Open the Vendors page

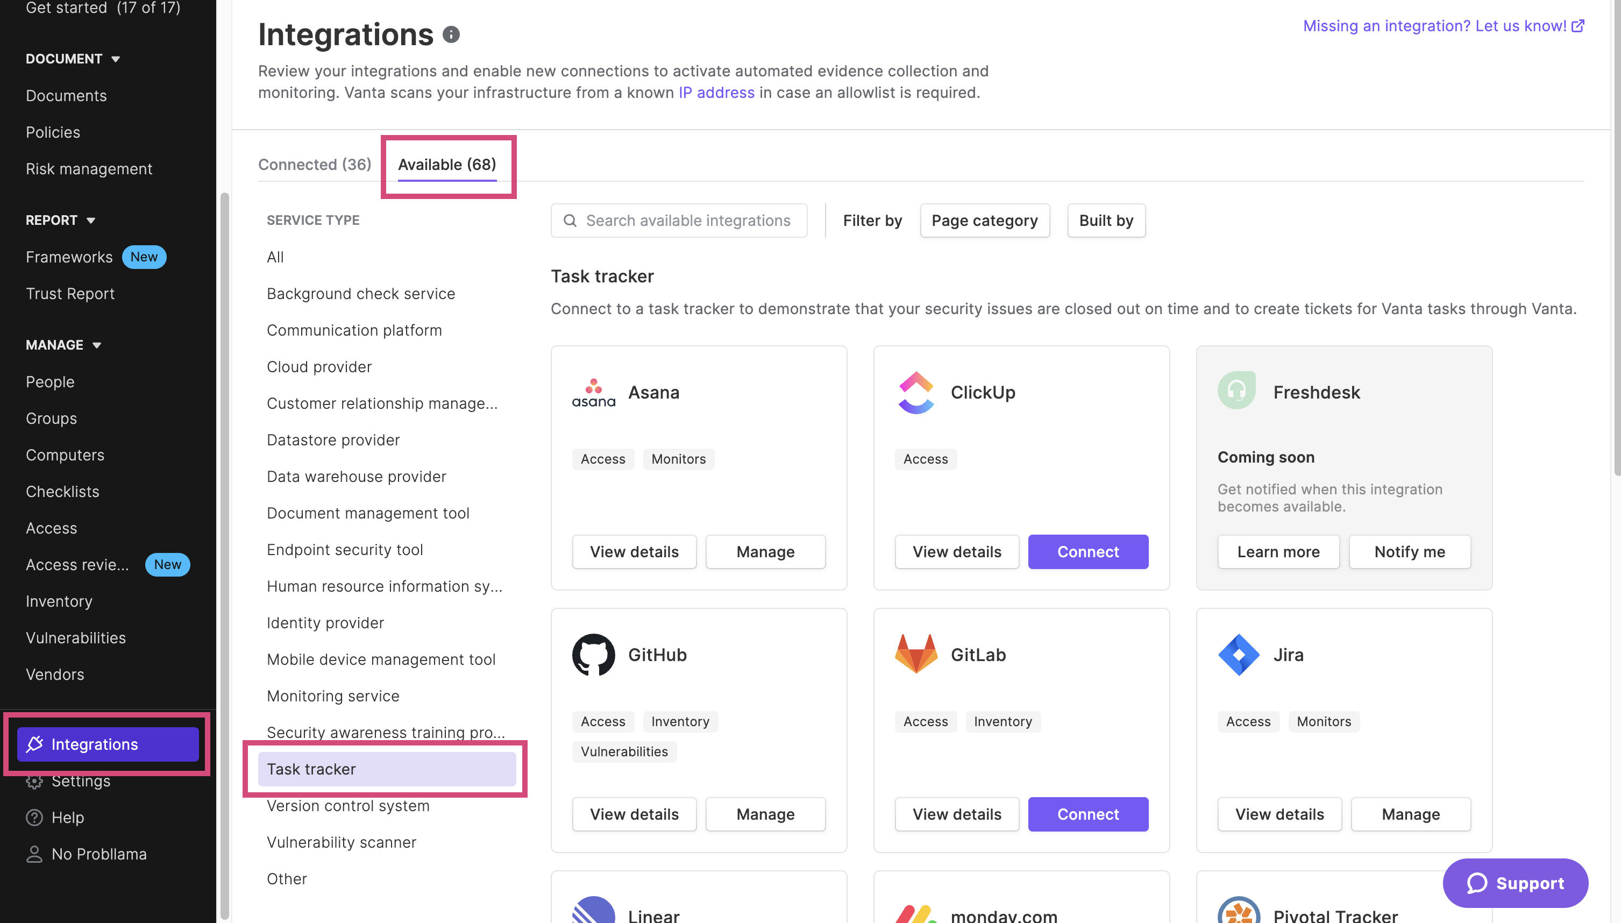click(x=54, y=674)
